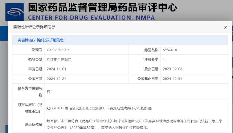The width and height of the screenshot is (233, 133).
Task: Select the acceptance number CXSL2300094
Action: click(58, 50)
